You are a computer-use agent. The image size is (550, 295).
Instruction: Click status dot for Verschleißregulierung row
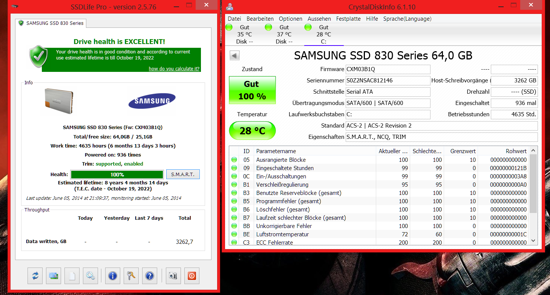(234, 185)
